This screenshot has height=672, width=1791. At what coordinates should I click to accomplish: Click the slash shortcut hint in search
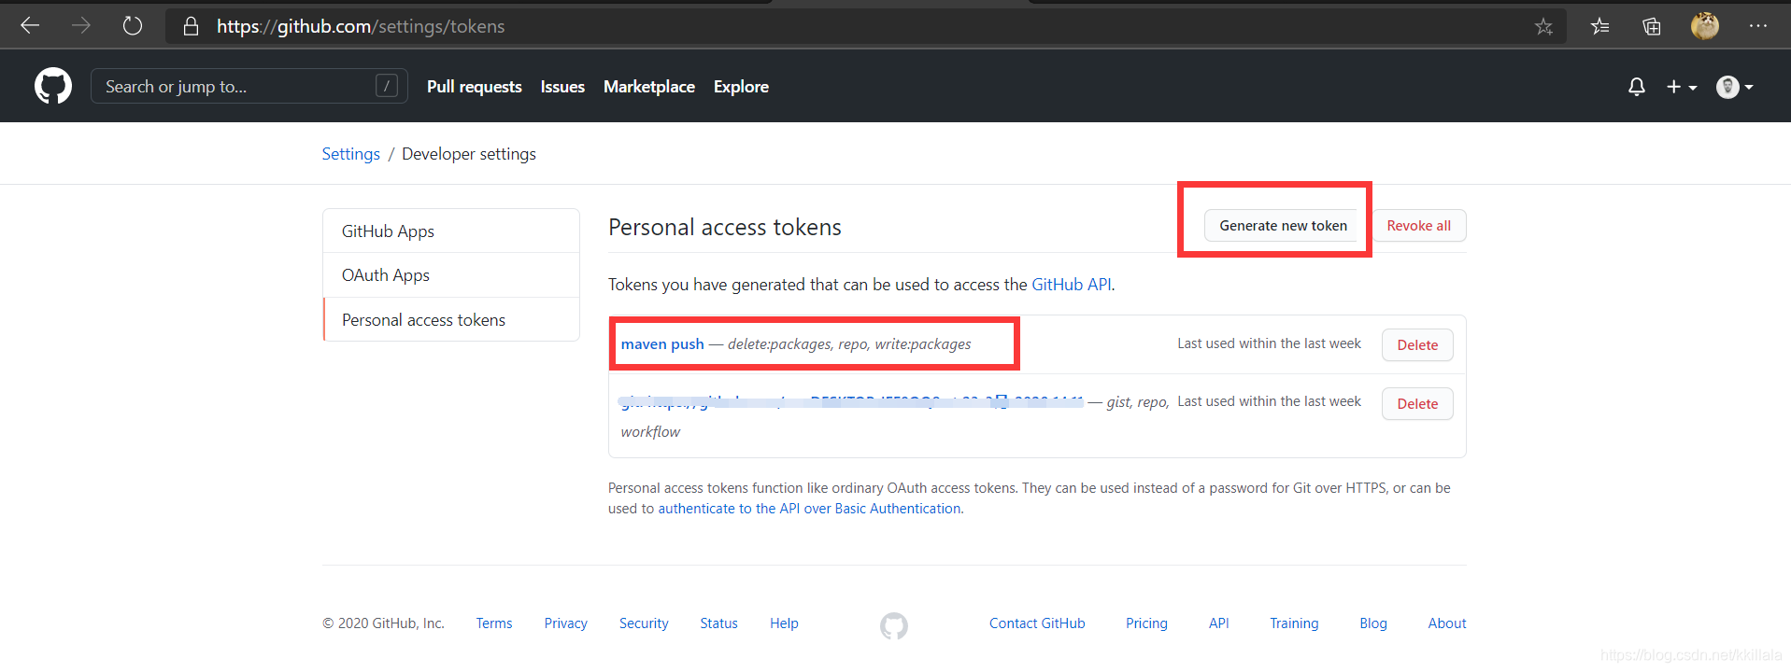point(387,86)
